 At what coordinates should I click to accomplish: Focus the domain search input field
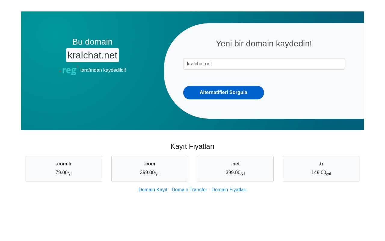[x=264, y=64]
